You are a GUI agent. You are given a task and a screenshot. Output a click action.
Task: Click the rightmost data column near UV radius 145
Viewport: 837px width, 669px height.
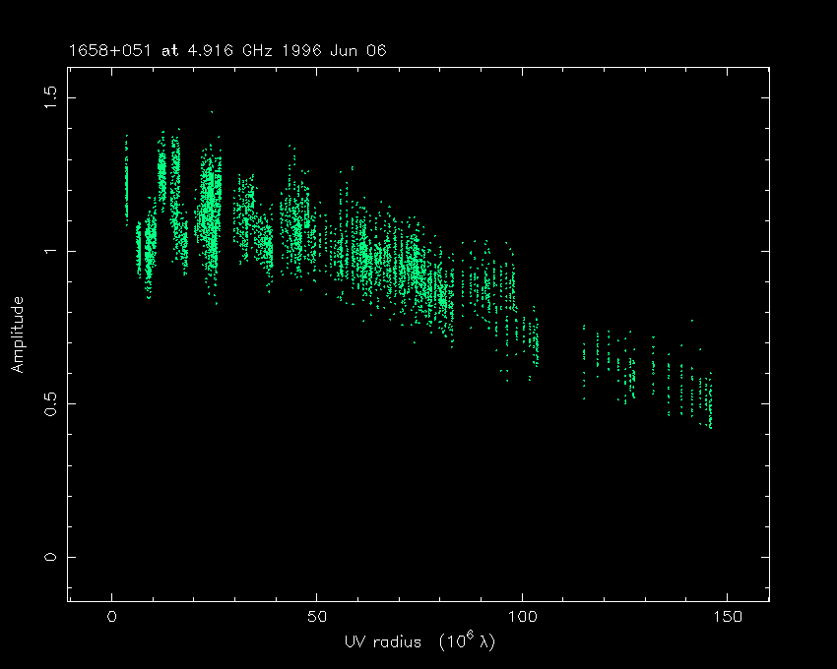click(x=709, y=403)
